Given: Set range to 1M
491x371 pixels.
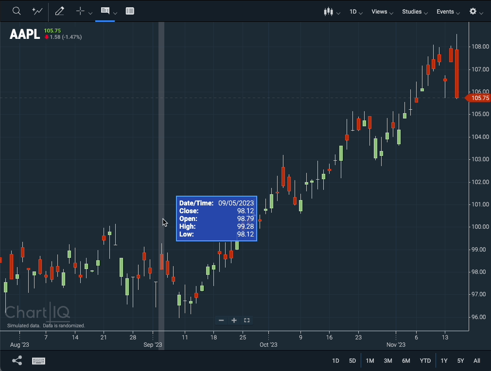Looking at the screenshot, I should click(370, 361).
